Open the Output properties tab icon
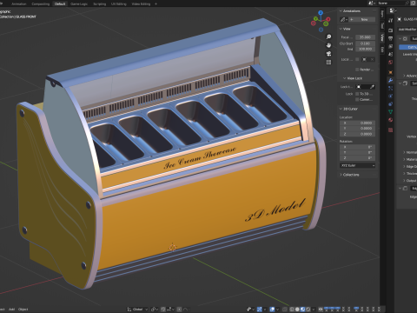 391,38
